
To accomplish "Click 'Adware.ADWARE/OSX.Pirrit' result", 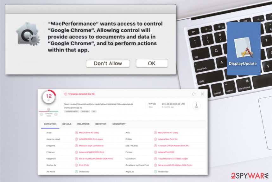I will [x=92, y=152].
